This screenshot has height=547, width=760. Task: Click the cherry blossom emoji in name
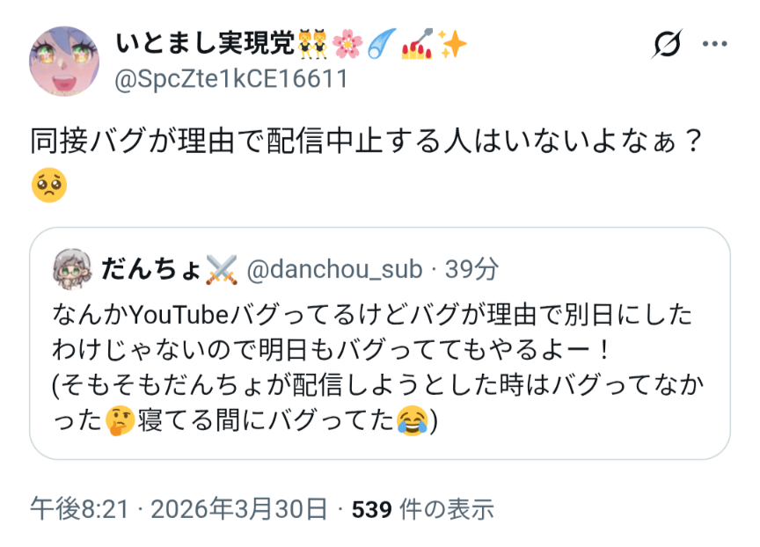point(347,44)
